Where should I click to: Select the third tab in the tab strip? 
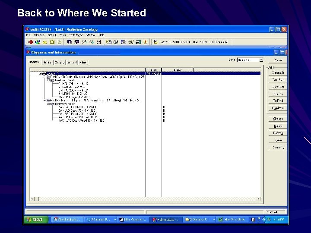pos(60,63)
